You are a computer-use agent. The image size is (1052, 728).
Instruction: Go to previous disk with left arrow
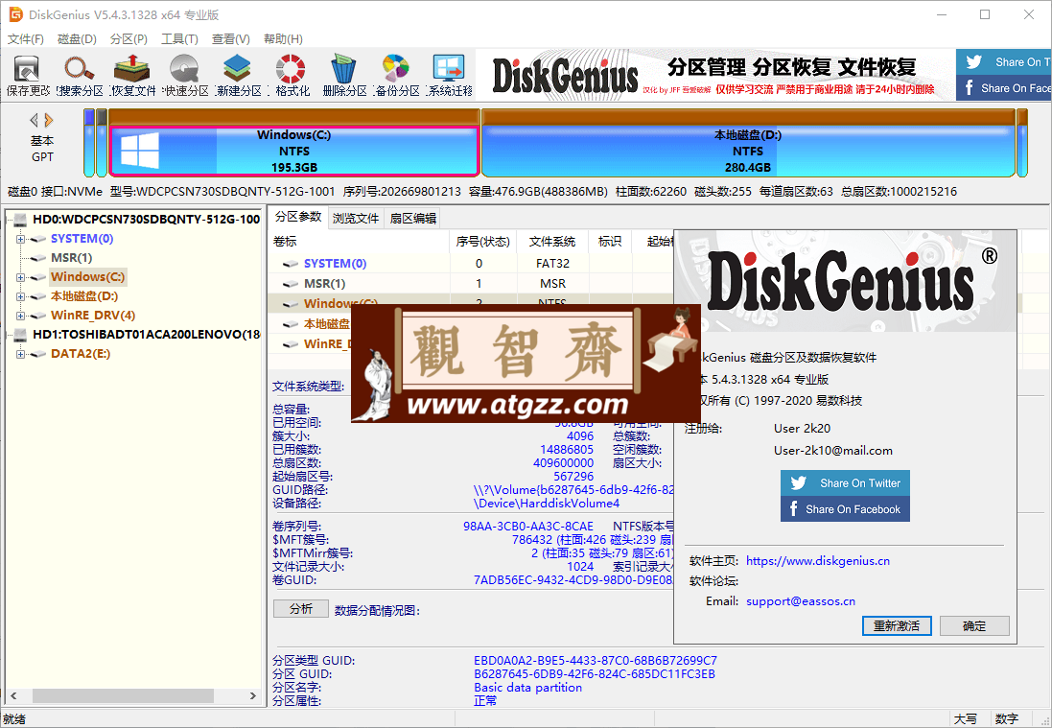point(35,120)
